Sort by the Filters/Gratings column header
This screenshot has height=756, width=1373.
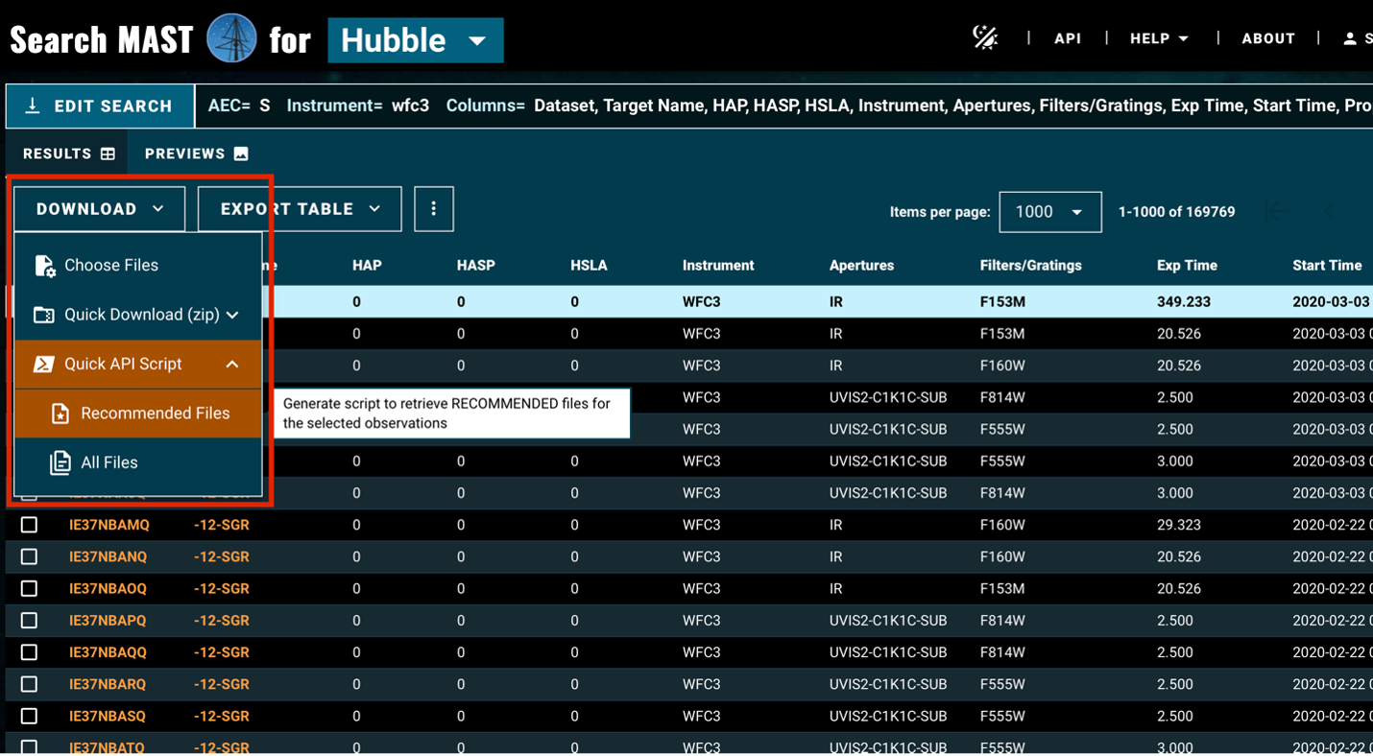tap(1030, 266)
